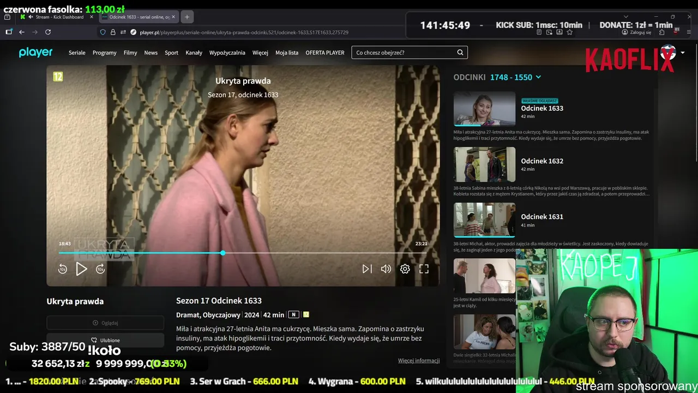
Task: Expand the profile avatar dropdown arrow
Action: pyautogui.click(x=682, y=53)
